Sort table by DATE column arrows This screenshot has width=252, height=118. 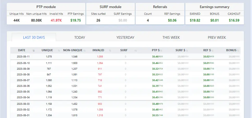pos(33,50)
